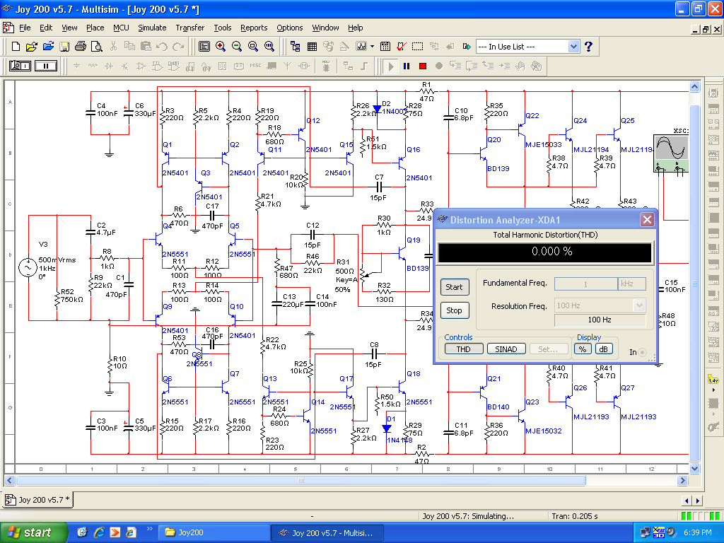Open the Place menu
The width and height of the screenshot is (724, 543).
95,28
